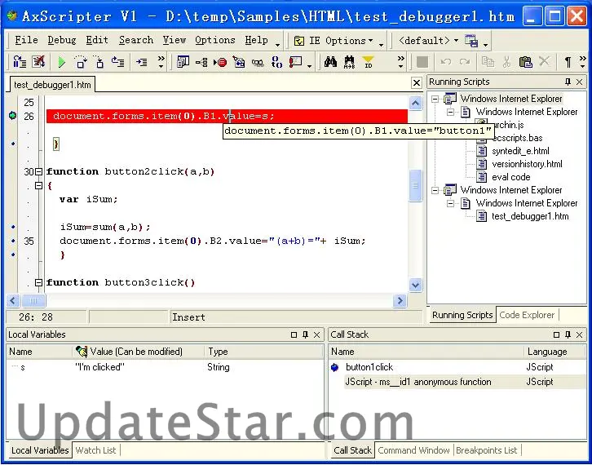The image size is (592, 465).
Task: Click the yellow ID filter icon
Action: click(x=368, y=62)
